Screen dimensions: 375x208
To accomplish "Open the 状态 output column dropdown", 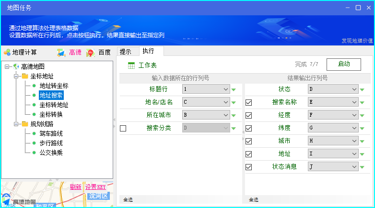I will (x=333, y=89).
